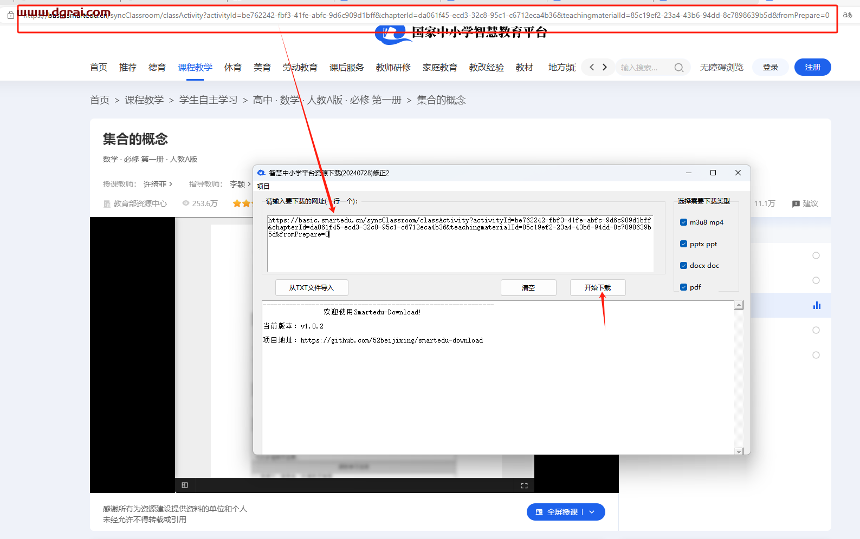This screenshot has width=860, height=539.
Task: Click the github project URL in the log
Action: pos(392,340)
